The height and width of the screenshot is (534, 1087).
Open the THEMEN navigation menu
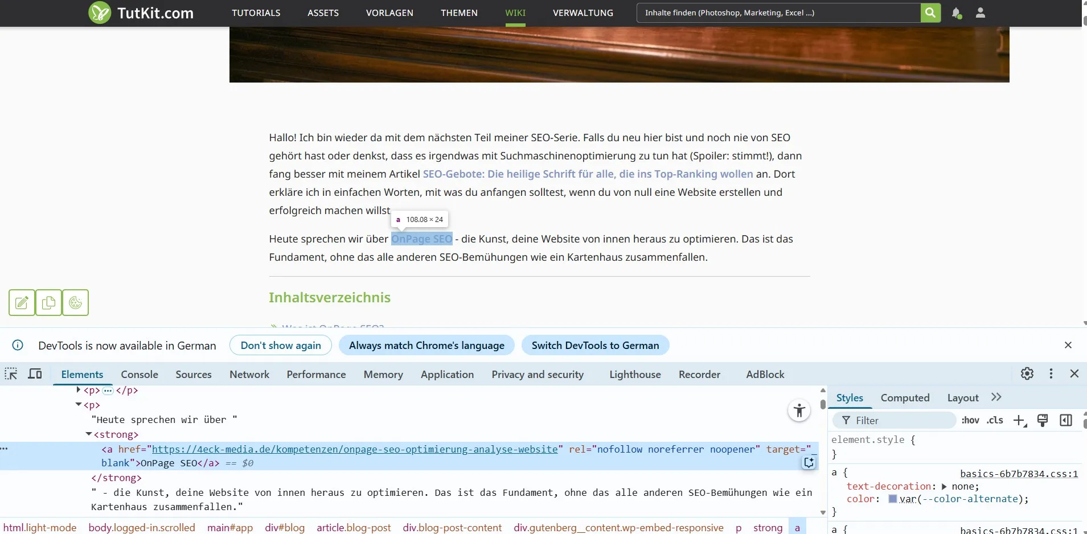459,13
